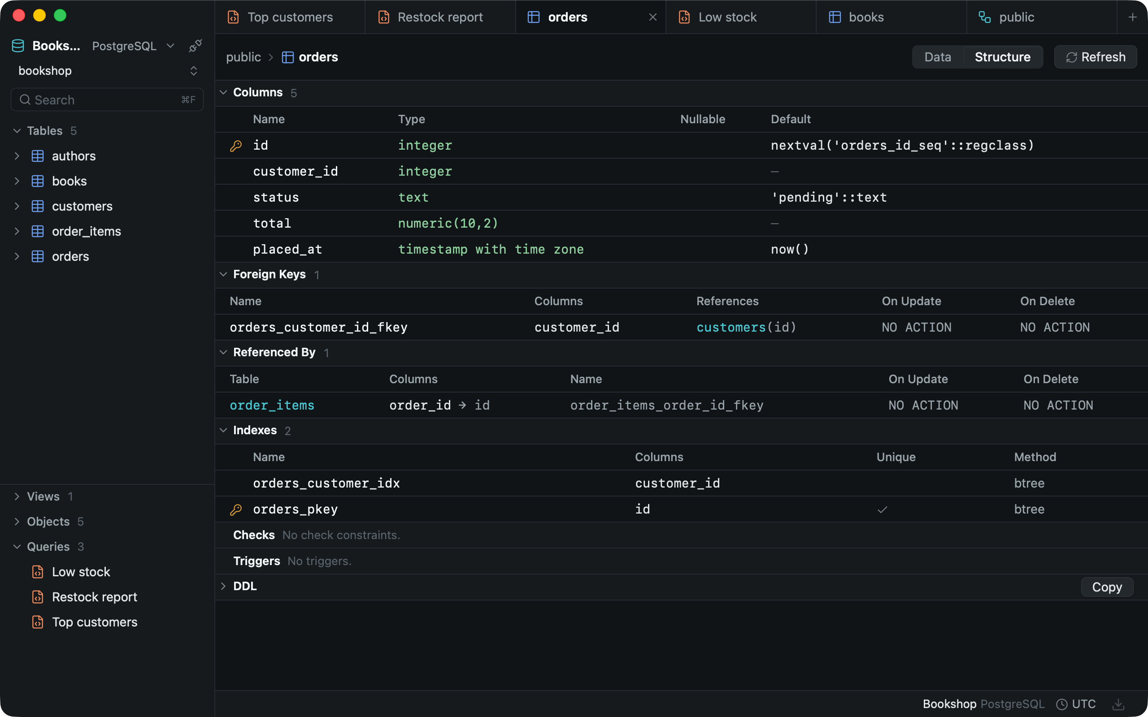Focus the sidebar Search field
Image resolution: width=1148 pixels, height=717 pixels.
[107, 99]
